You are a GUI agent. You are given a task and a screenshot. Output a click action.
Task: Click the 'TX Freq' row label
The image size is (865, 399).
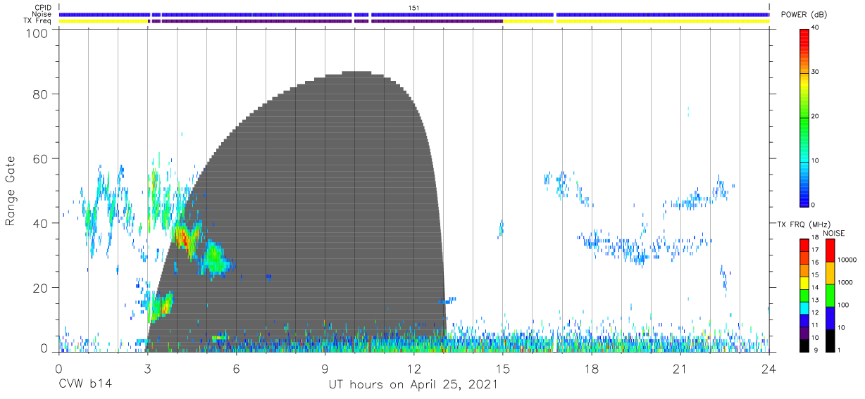(x=37, y=21)
